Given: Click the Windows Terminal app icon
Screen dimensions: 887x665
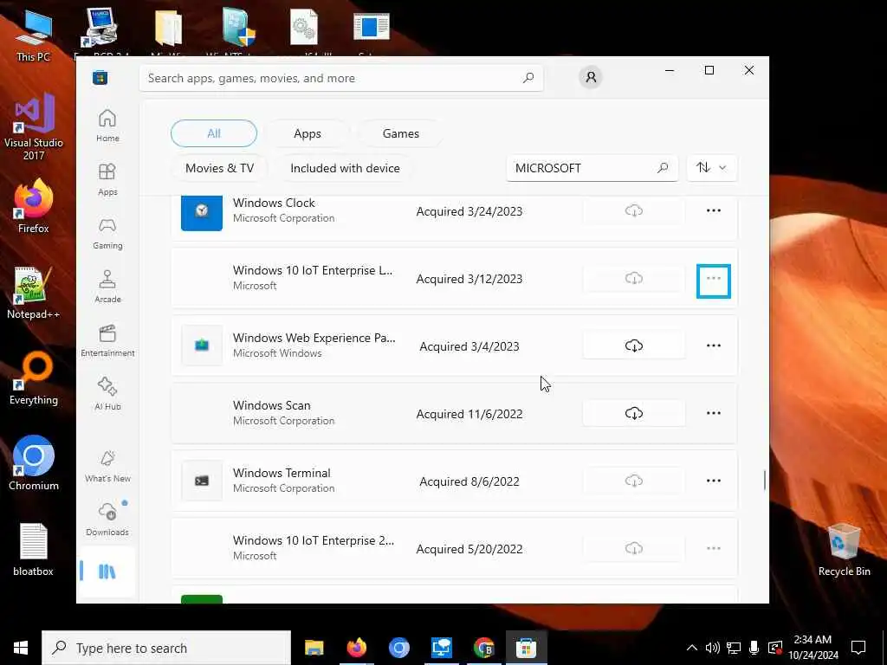Looking at the screenshot, I should [201, 481].
